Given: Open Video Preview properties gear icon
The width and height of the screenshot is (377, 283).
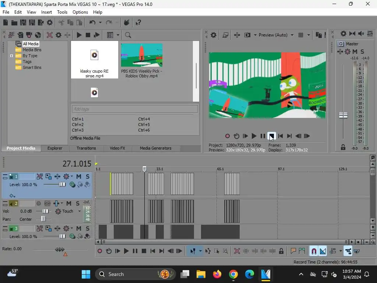Looking at the screenshot, I should click(x=214, y=35).
